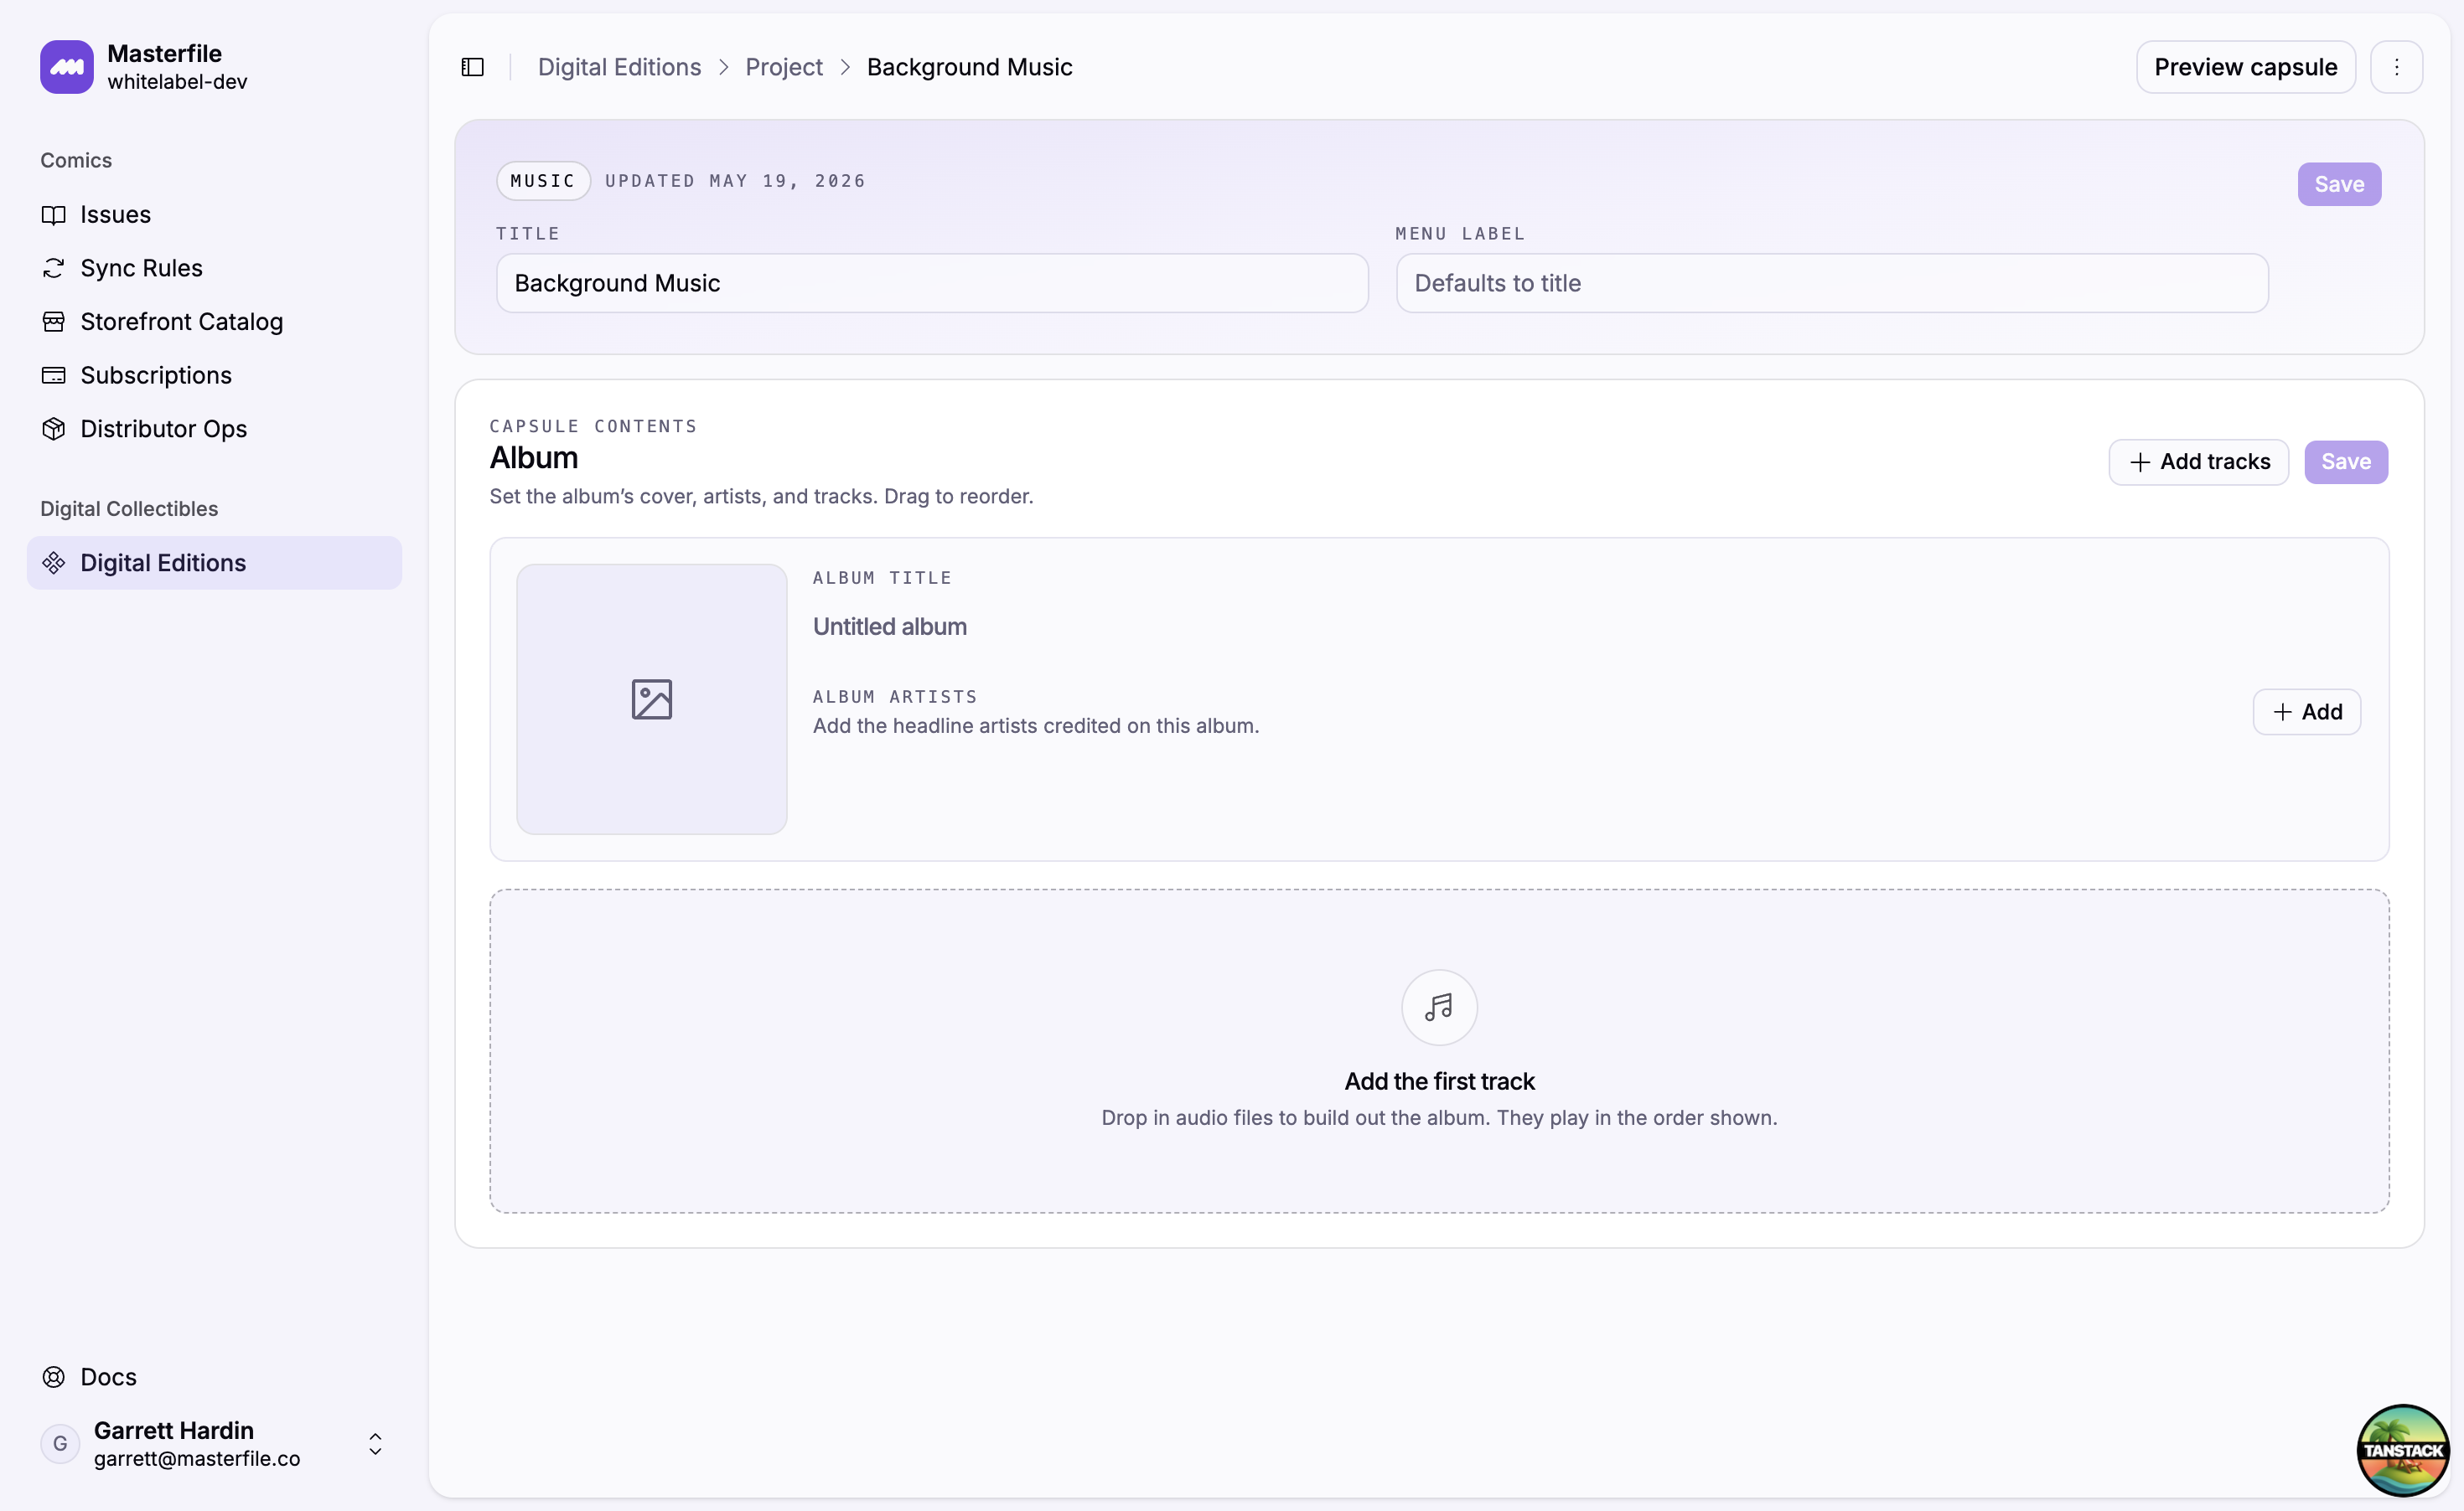Click the Storefront Catalog shop icon
Screen dimensions: 2464x1511
tap(54, 322)
